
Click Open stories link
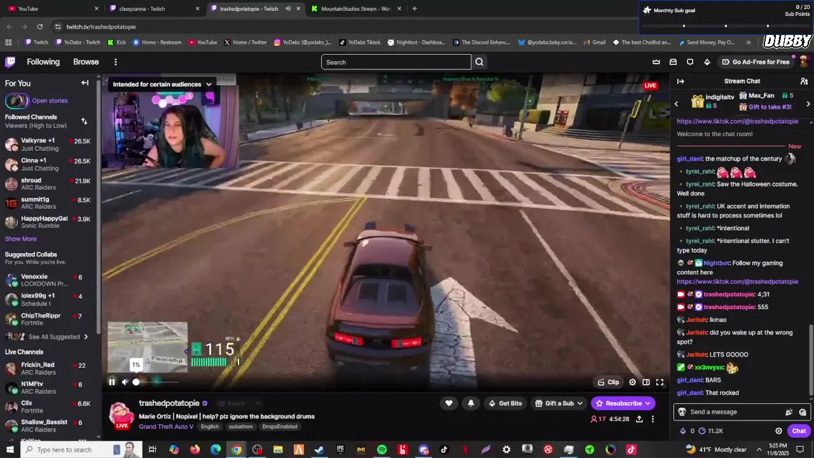50,101
